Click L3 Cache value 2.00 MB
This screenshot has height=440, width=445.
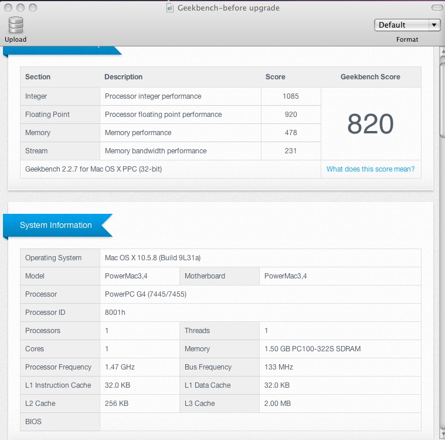[x=277, y=404]
